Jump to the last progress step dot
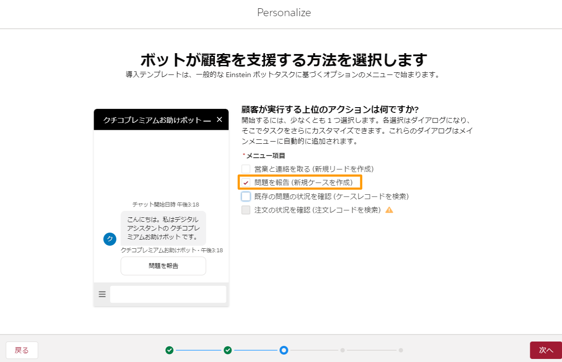The height and width of the screenshot is (362, 562). click(401, 350)
